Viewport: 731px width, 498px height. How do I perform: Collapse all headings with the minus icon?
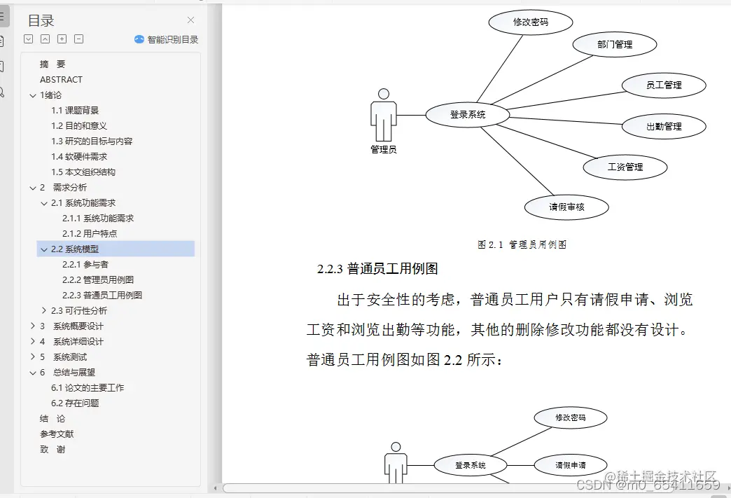click(78, 38)
